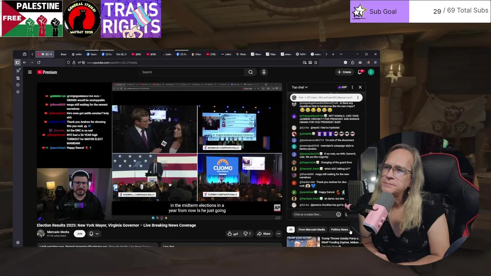Select the All filter chip
This screenshot has height=276, width=491.
[291, 230]
